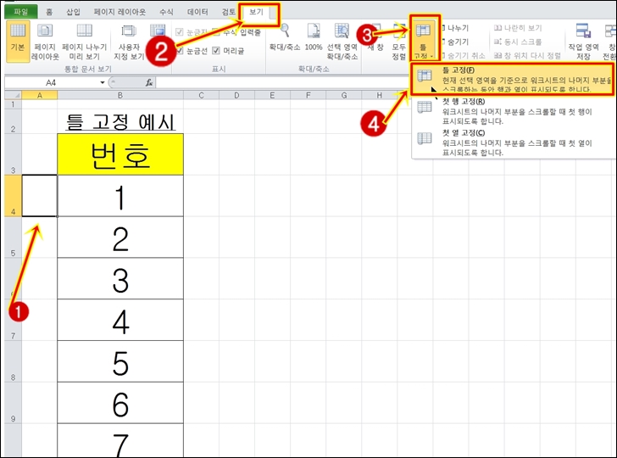Open the Name Box dropdown arrow
Image resolution: width=617 pixels, height=458 pixels.
point(103,83)
